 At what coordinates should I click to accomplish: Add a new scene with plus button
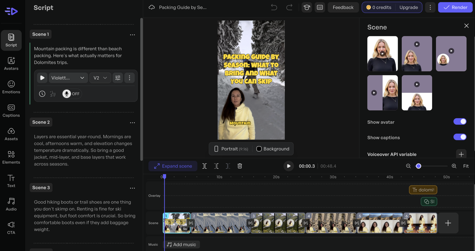(448, 223)
